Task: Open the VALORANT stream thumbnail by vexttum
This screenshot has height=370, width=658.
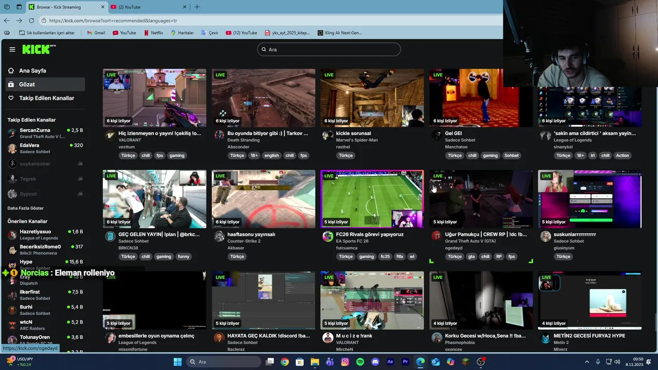Action: tap(154, 98)
